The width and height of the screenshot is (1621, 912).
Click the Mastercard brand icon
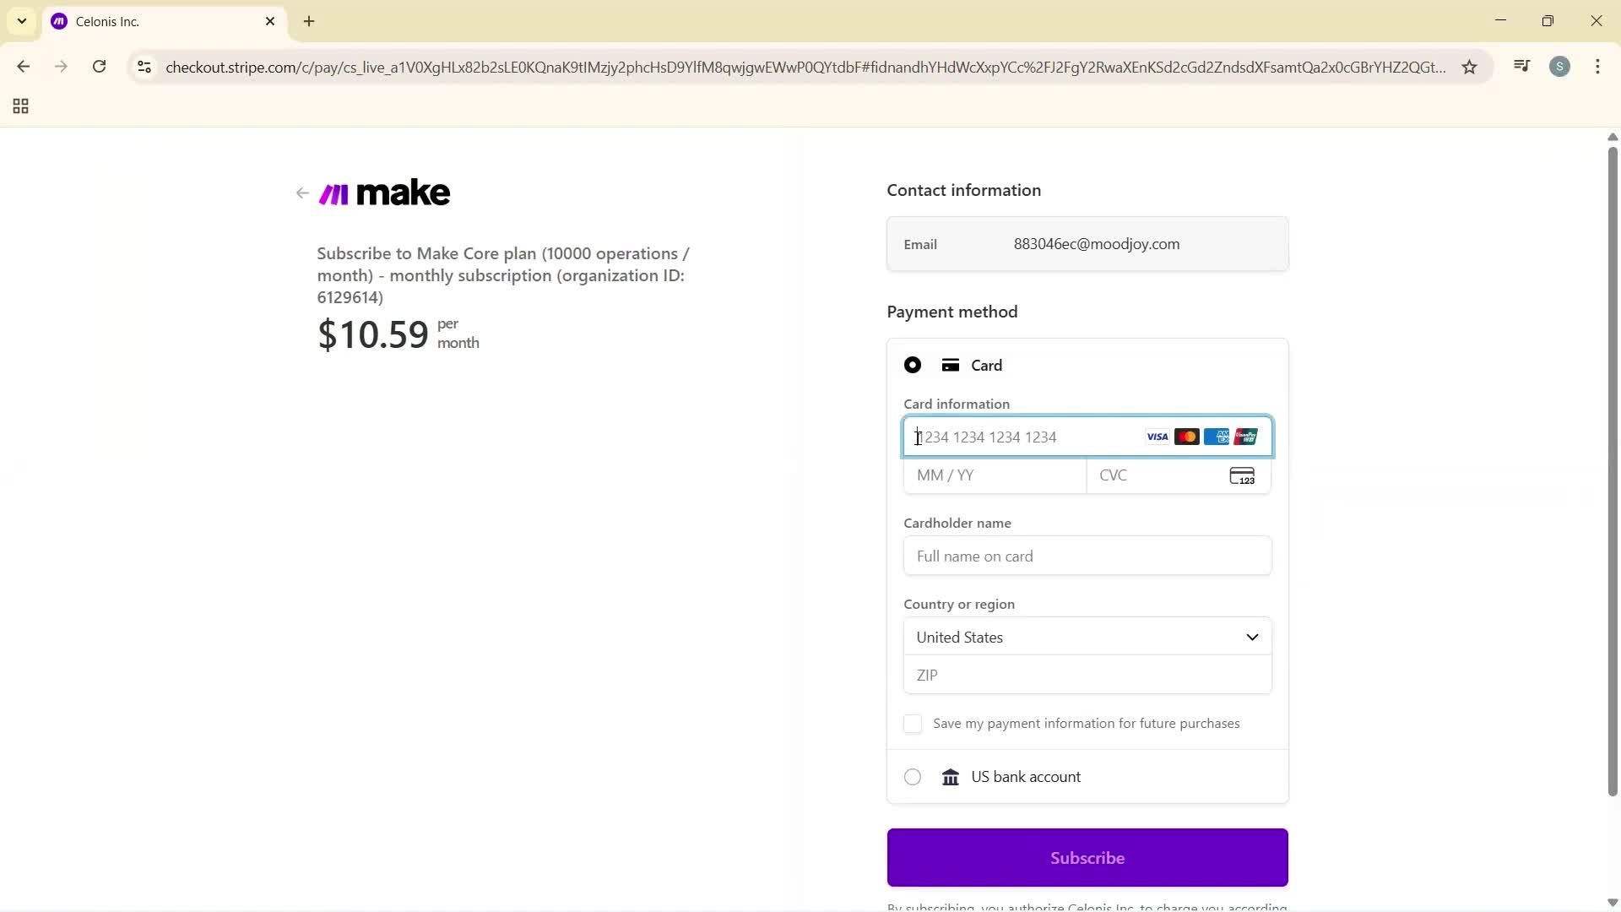[x=1187, y=437]
